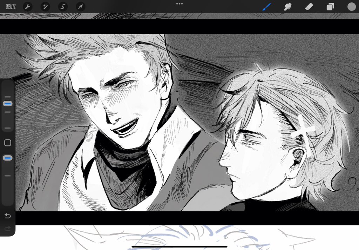Open the color picker circle
359x250 pixels.
coord(351,7)
